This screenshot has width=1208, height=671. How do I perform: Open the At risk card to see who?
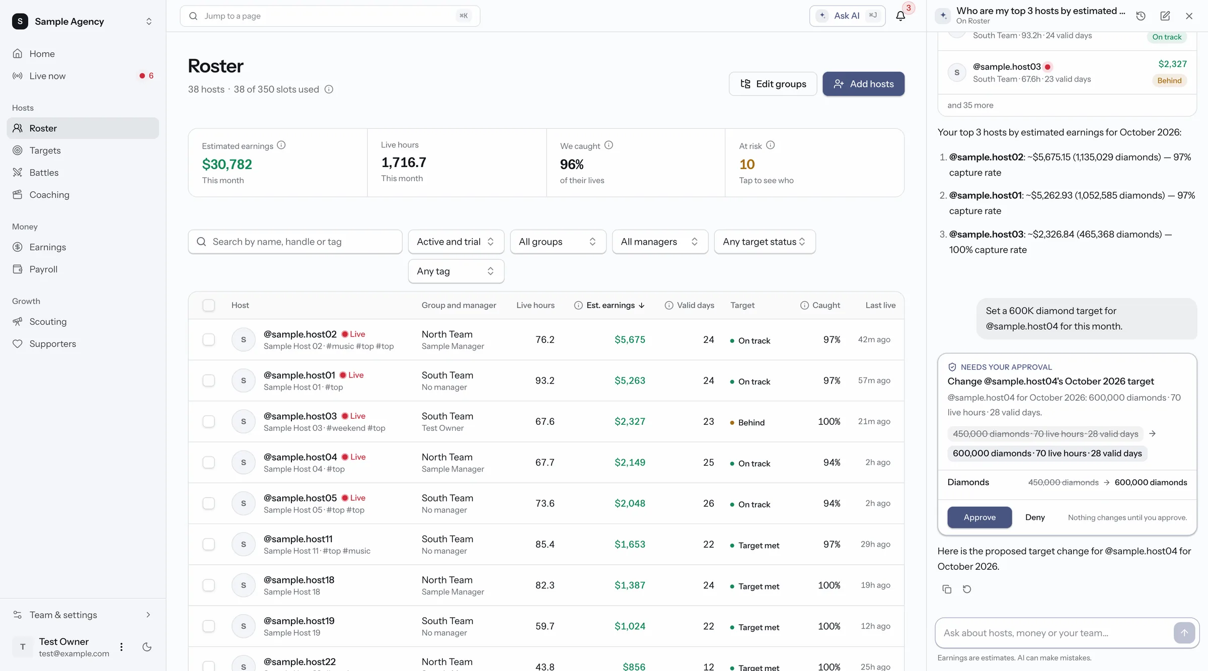[x=814, y=163]
